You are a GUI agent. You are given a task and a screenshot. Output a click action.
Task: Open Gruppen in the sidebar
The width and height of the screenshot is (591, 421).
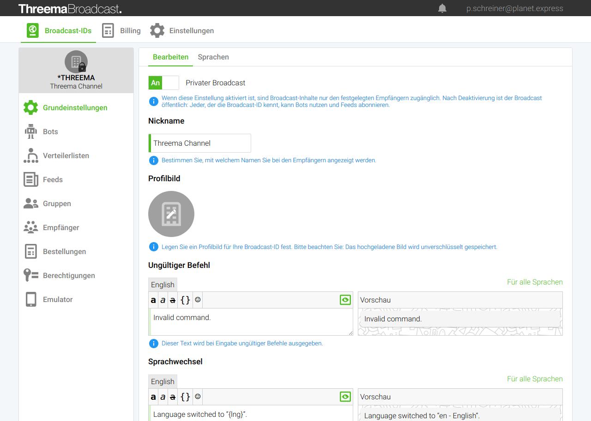[x=76, y=203]
